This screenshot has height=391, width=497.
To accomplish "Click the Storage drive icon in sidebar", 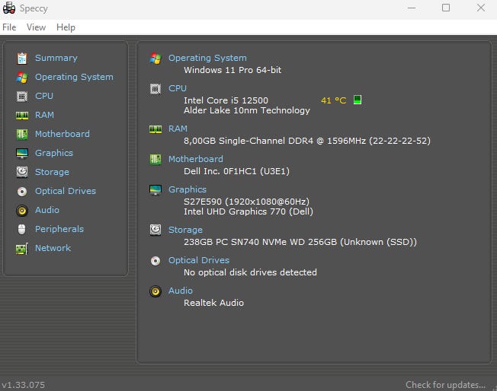I will [21, 172].
